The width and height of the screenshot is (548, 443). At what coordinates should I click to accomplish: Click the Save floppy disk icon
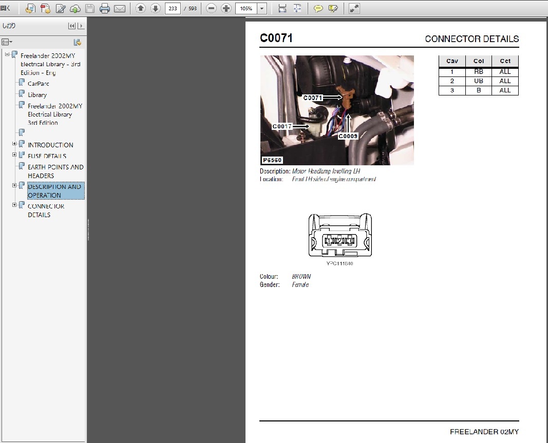coord(90,8)
